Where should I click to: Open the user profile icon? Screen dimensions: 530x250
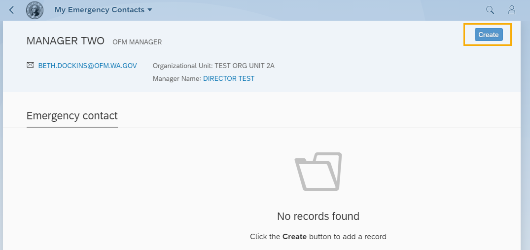pos(512,10)
